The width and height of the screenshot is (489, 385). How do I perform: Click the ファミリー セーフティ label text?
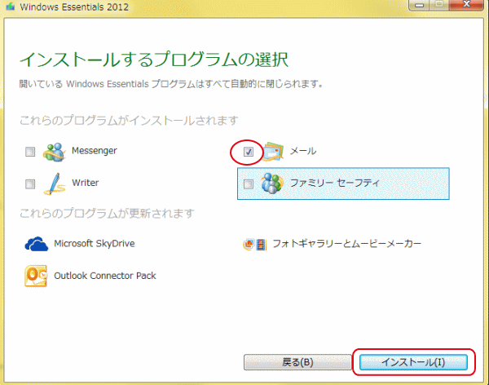point(335,183)
